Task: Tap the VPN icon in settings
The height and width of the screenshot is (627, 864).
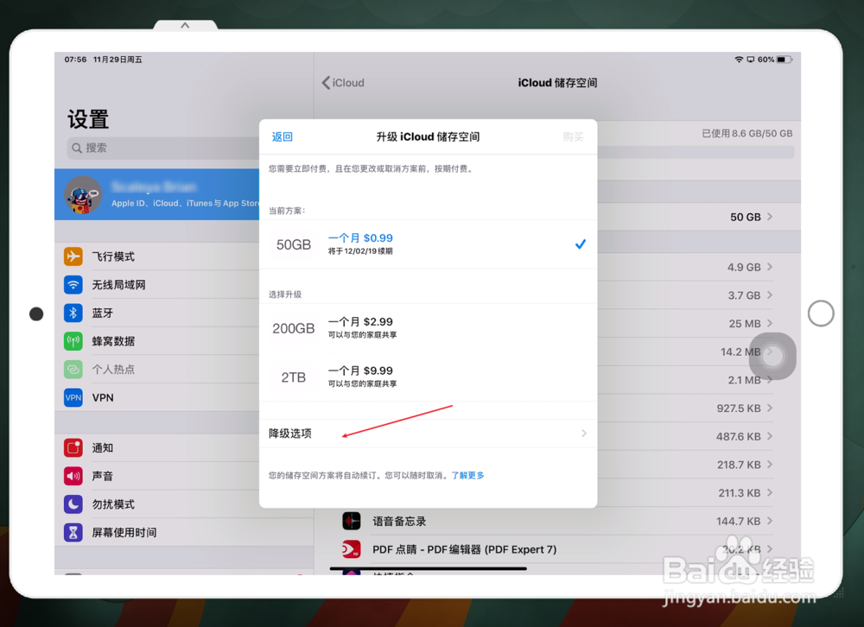Action: 73,397
